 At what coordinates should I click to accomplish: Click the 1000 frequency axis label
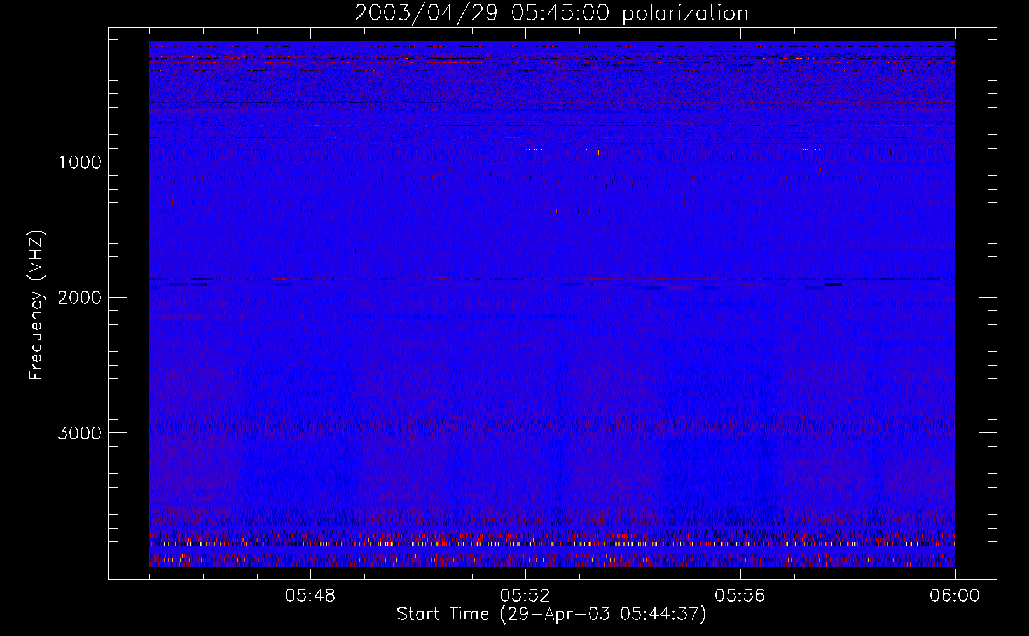[x=79, y=162]
